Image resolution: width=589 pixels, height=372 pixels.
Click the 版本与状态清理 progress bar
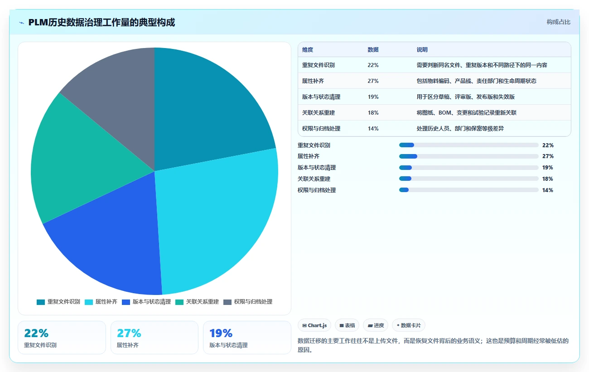click(468, 168)
